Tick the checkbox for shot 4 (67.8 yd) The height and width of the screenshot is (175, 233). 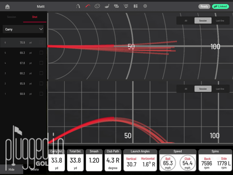(x=41, y=63)
